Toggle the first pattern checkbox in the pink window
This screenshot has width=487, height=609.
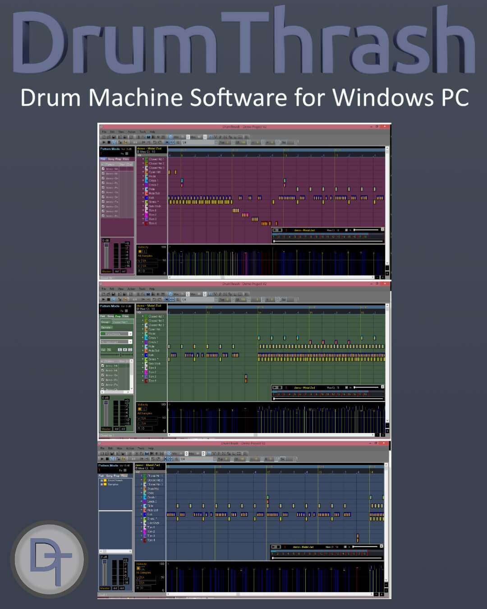(x=103, y=169)
